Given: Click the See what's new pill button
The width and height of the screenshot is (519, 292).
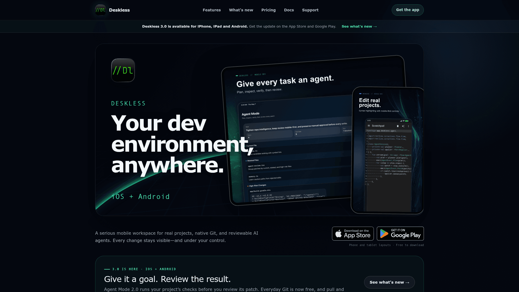Looking at the screenshot, I should coord(390,282).
